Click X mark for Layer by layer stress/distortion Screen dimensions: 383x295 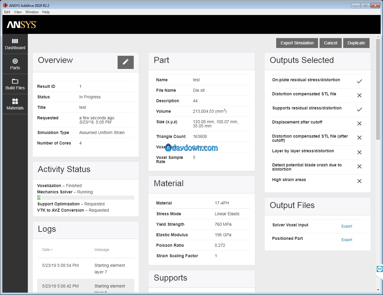[359, 152]
